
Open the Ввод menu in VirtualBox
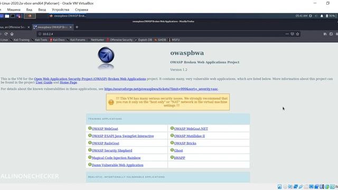pyautogui.click(x=42, y=9)
